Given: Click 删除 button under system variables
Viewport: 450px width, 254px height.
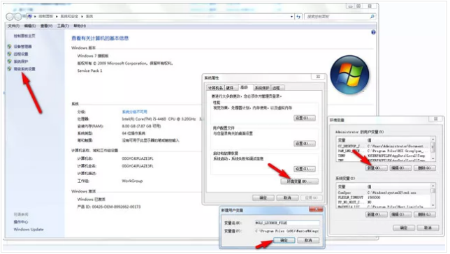Looking at the screenshot, I should (x=424, y=214).
